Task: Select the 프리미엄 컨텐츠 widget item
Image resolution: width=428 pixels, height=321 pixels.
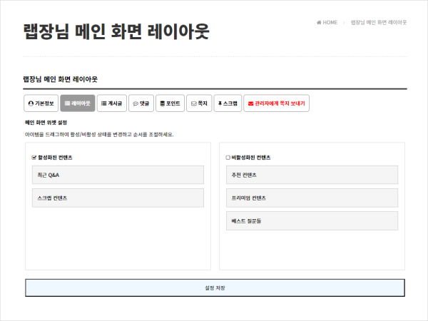Action: click(x=312, y=198)
